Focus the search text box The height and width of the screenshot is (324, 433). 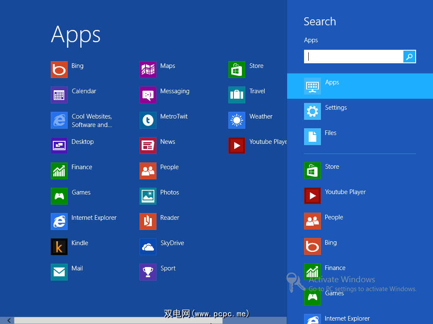click(x=354, y=57)
